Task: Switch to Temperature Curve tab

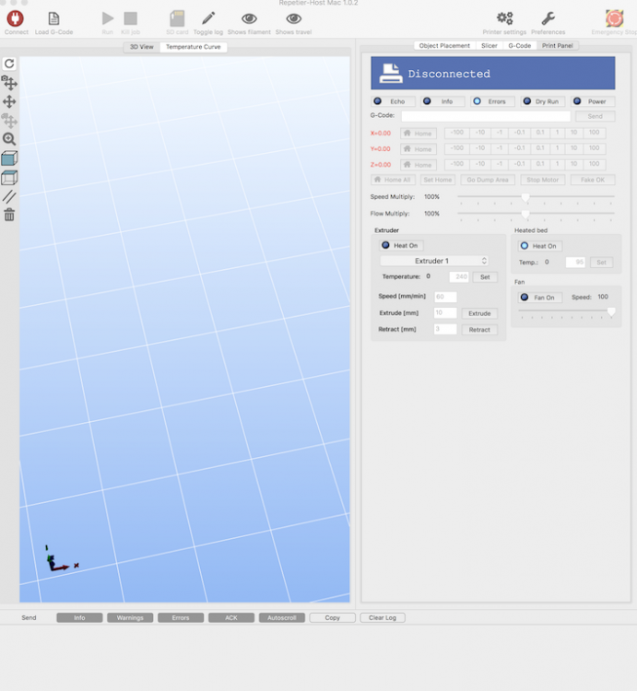Action: click(x=193, y=46)
